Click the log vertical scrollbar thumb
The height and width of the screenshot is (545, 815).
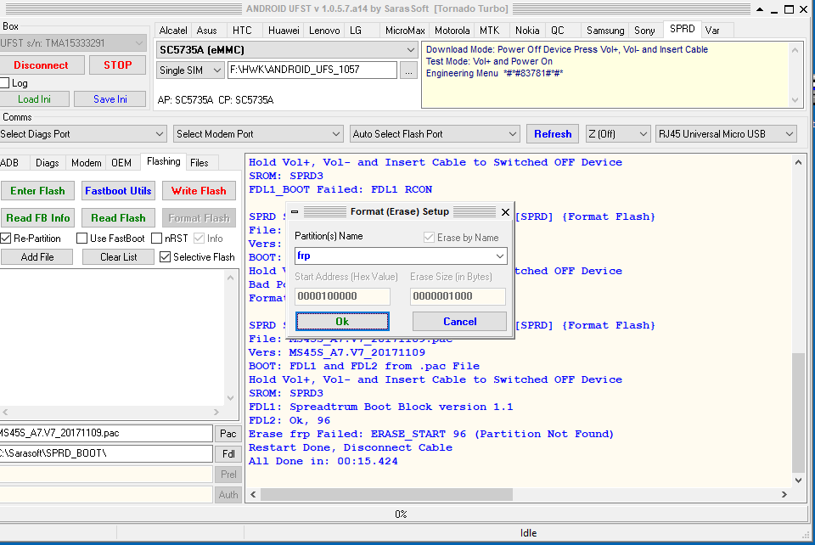pos(798,413)
